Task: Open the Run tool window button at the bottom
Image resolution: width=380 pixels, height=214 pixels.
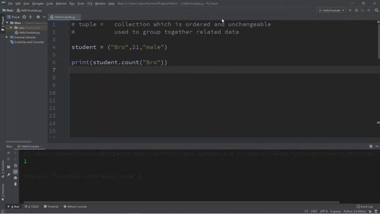Action: tap(14, 207)
